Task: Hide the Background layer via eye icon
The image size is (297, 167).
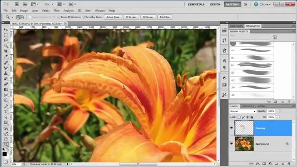Action: point(232,143)
